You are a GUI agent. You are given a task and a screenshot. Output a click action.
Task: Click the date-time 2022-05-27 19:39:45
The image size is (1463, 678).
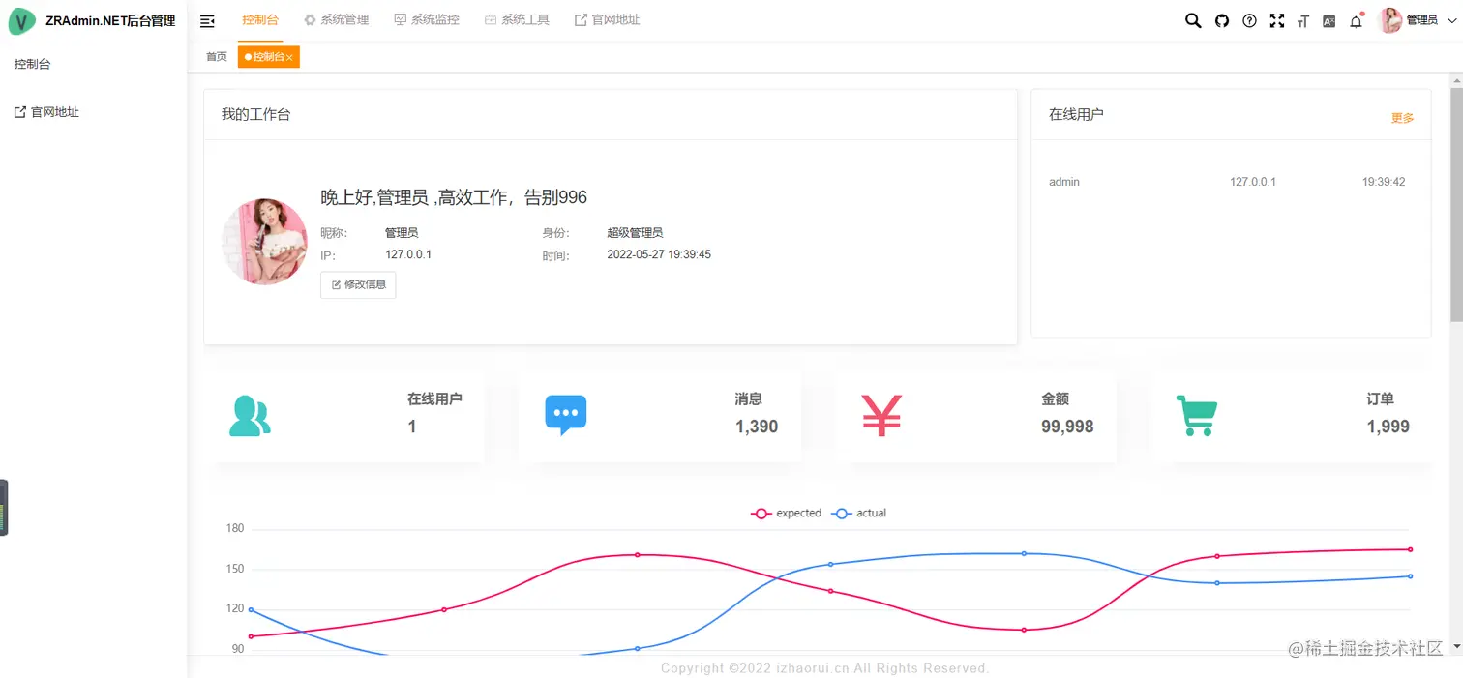(659, 255)
